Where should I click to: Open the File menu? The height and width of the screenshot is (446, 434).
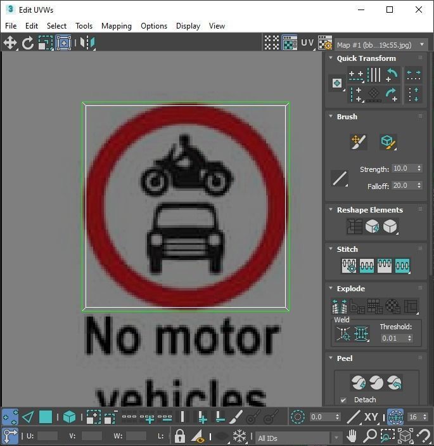tap(11, 26)
